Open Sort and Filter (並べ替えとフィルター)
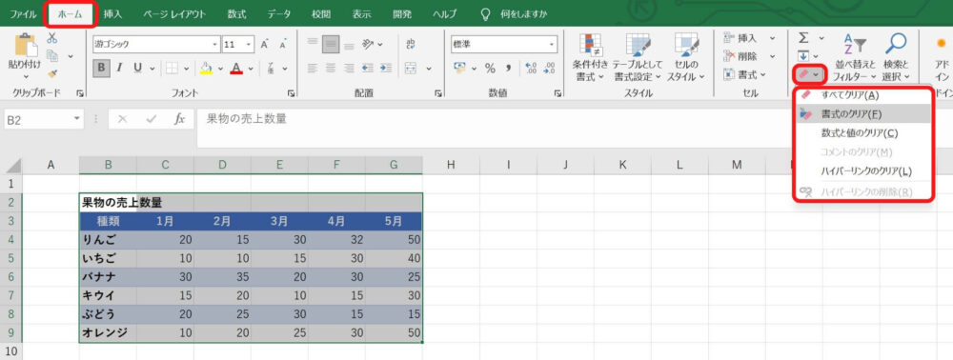953x360 pixels. point(854,58)
